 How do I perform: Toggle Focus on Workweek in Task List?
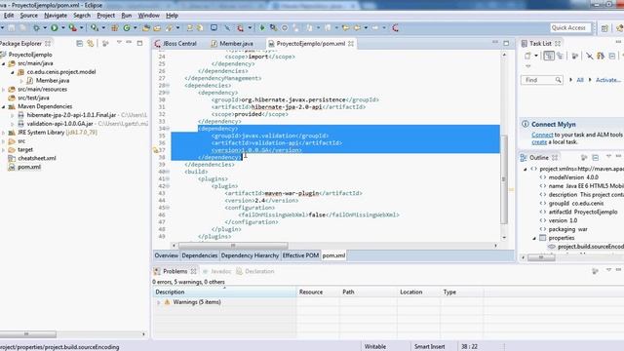click(574, 56)
